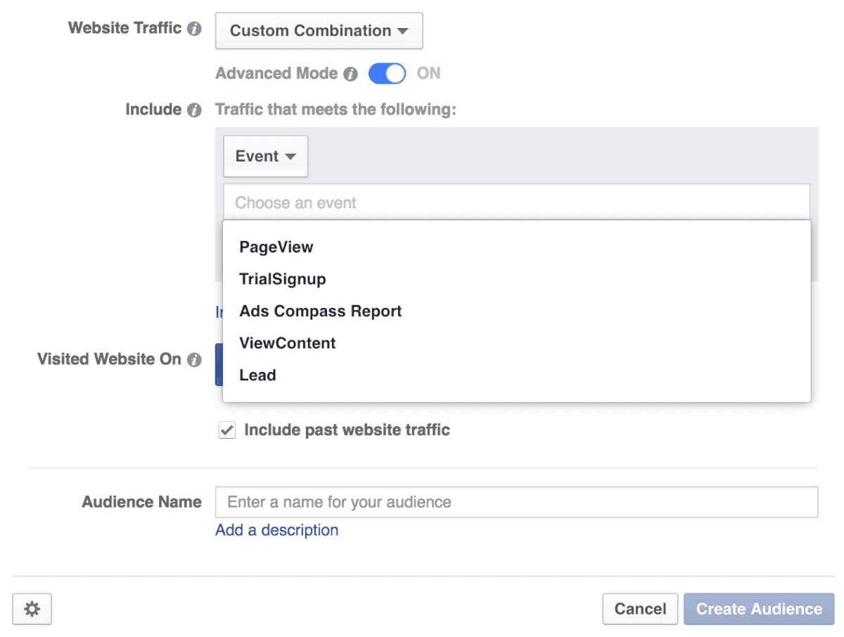Click info icon next to Include label
The height and width of the screenshot is (637, 844).
195,110
